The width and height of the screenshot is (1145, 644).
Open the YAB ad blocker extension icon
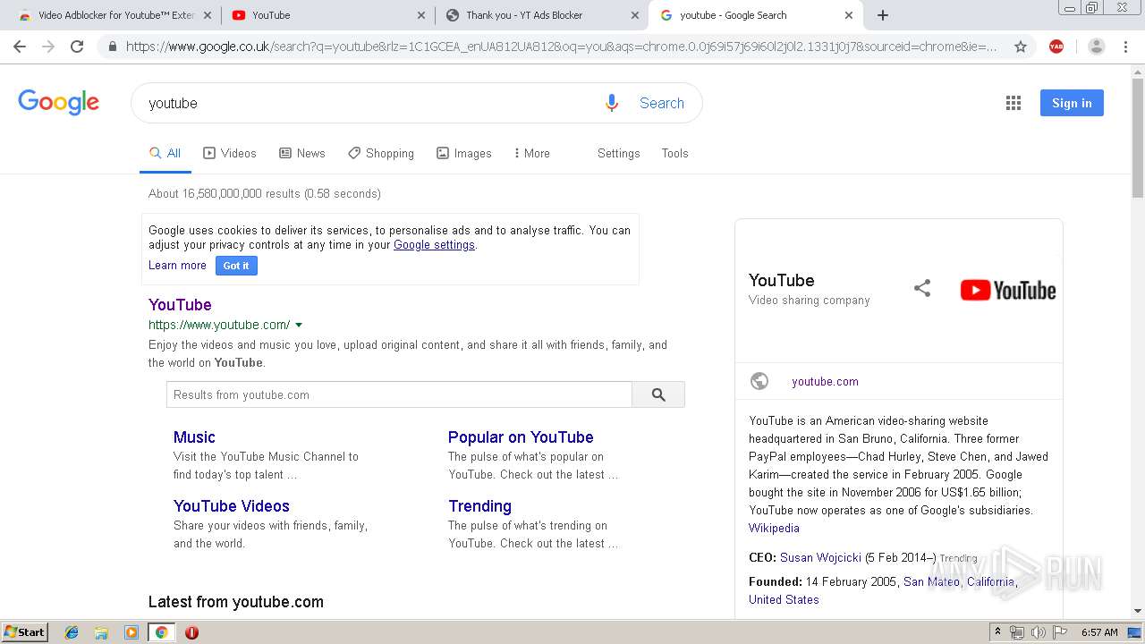coord(1056,47)
